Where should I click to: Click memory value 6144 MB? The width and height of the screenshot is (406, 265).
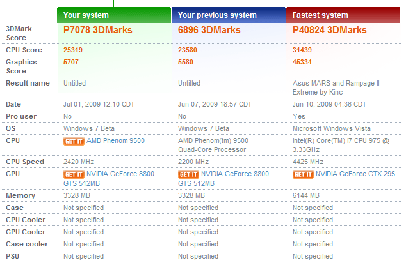point(306,196)
